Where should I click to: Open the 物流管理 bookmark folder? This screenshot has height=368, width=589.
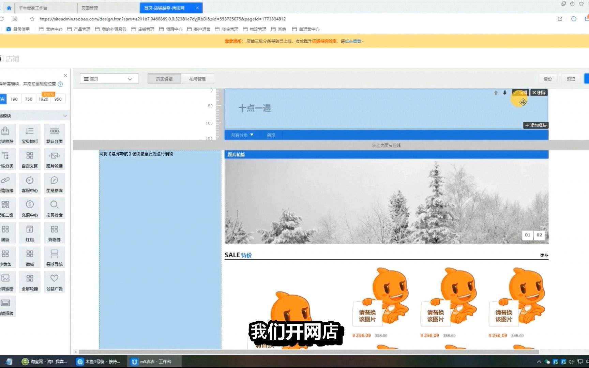[x=255, y=29]
